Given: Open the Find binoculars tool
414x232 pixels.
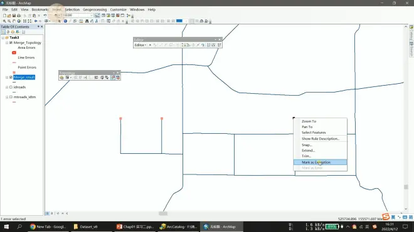Looking at the screenshot, I should click(87, 21).
